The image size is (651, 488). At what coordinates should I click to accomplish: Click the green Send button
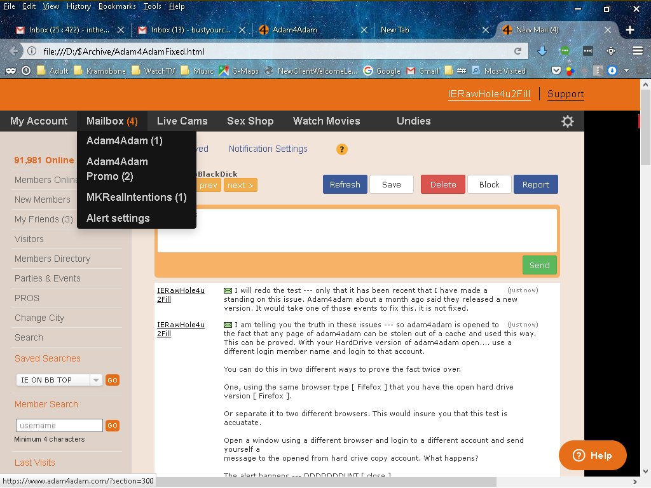539,265
